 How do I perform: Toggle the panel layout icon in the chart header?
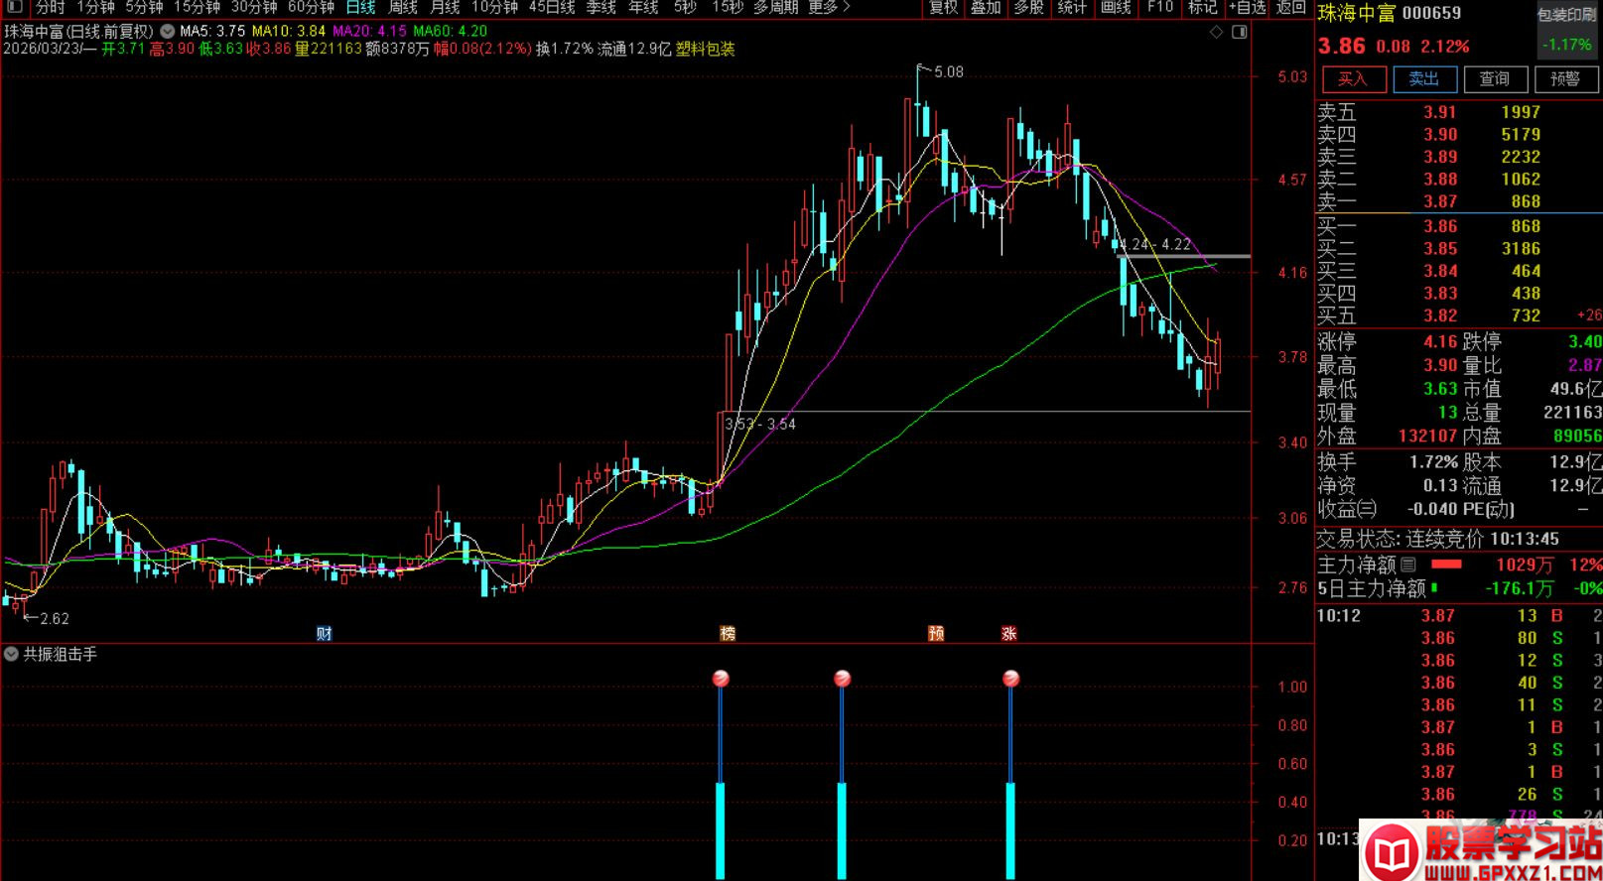(1239, 33)
